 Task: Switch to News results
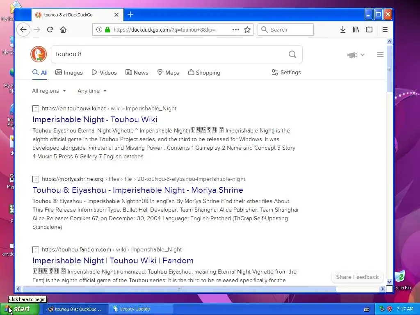pos(137,73)
